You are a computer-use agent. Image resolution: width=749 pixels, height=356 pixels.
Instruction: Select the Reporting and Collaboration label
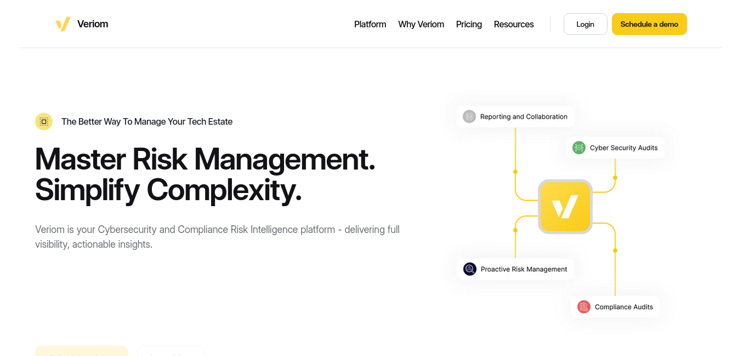click(524, 116)
